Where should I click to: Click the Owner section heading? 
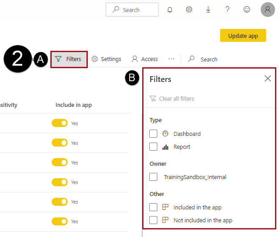(158, 164)
